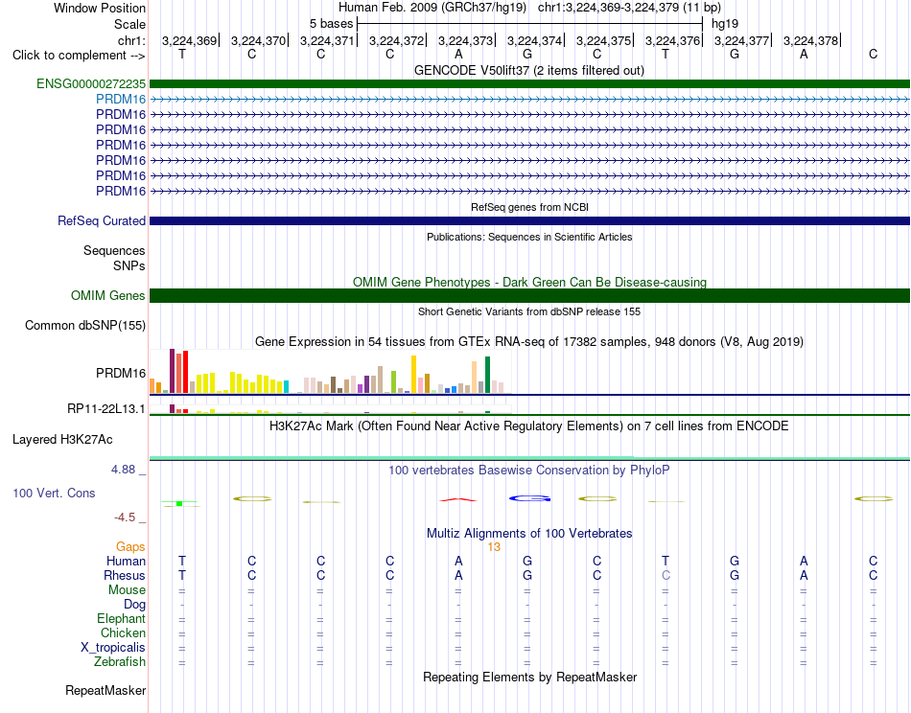Click the position label 3,224,378

[811, 40]
